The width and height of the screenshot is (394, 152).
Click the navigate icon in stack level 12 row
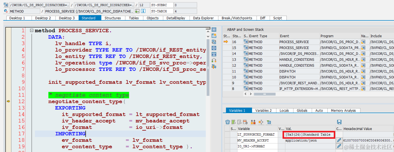click(363, 65)
